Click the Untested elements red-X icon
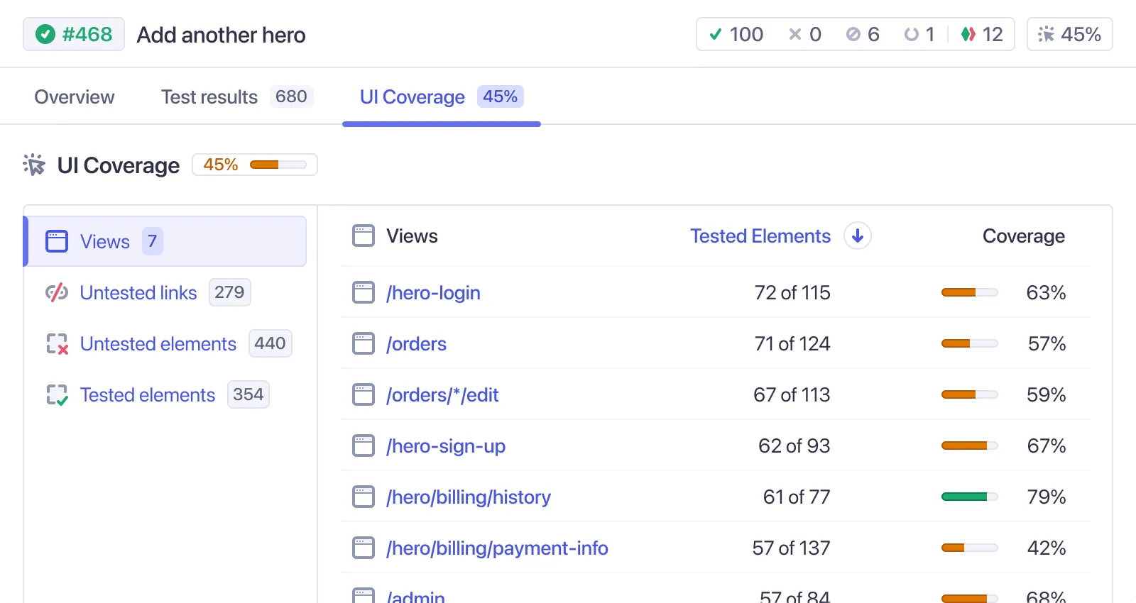 [x=57, y=344]
